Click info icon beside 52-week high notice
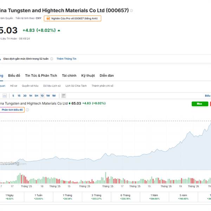Viewport: 211px width, 211px height. click(52, 59)
